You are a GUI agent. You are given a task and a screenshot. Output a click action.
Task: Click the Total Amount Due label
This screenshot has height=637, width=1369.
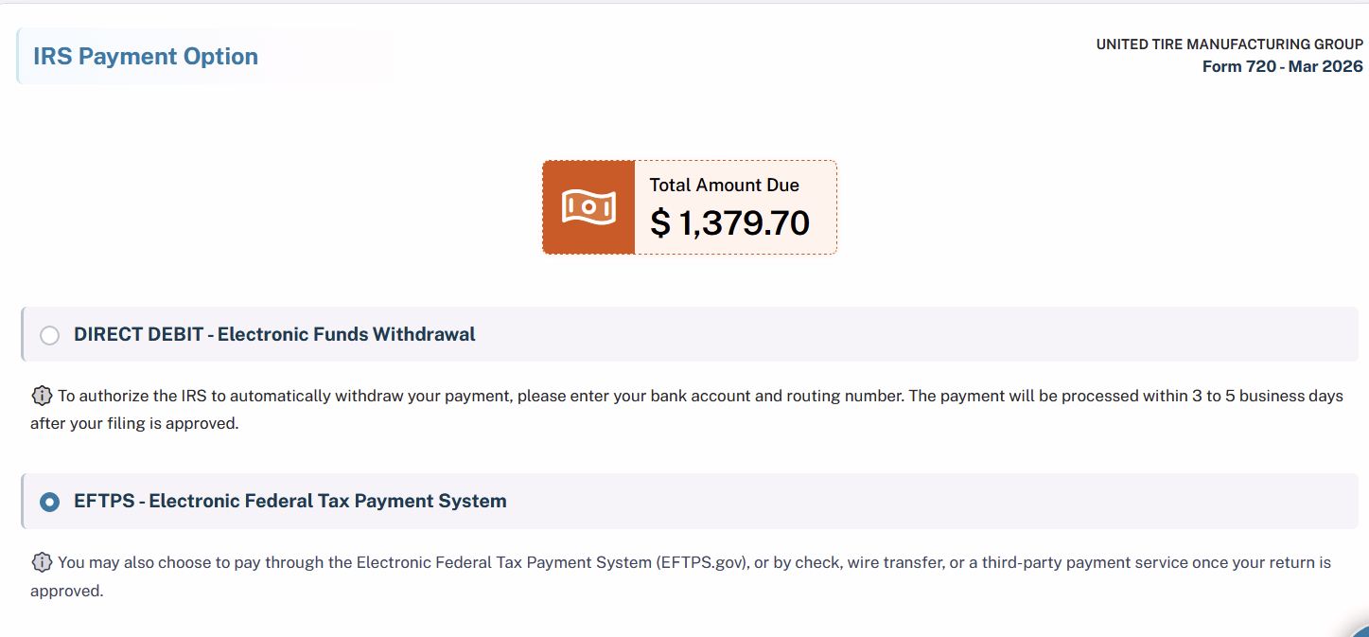click(x=725, y=186)
